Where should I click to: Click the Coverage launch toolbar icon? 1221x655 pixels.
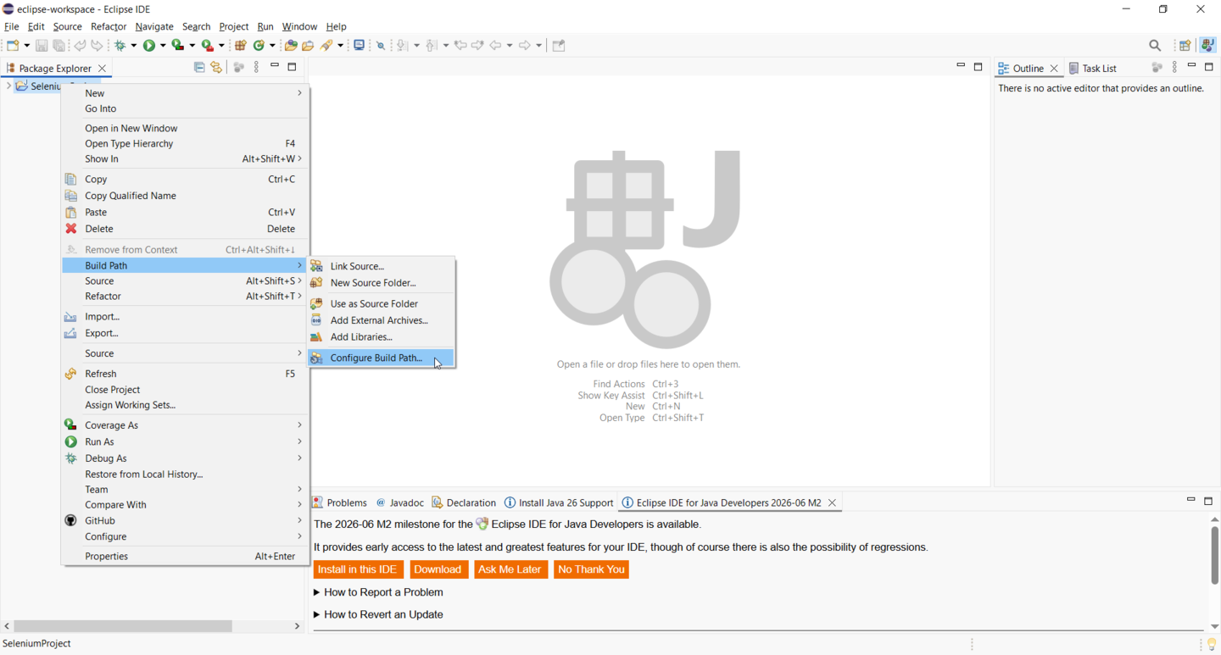pos(177,46)
